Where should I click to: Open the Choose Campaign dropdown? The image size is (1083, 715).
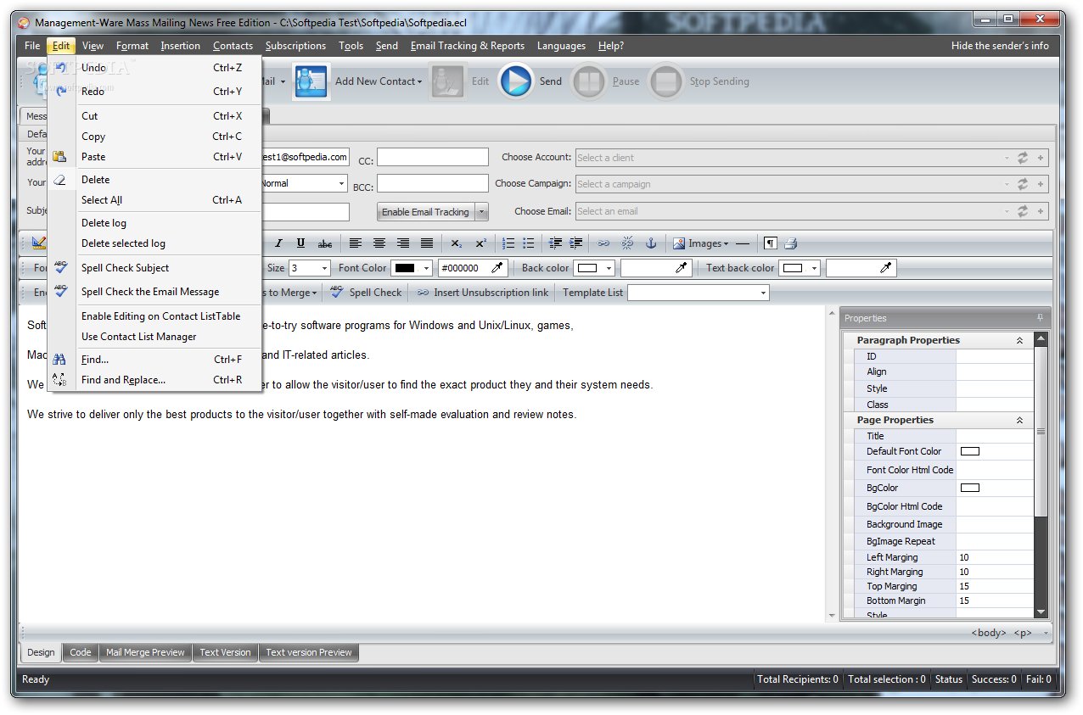(1007, 184)
